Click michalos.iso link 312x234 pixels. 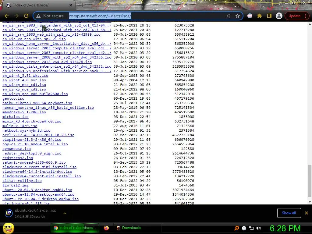15,117
